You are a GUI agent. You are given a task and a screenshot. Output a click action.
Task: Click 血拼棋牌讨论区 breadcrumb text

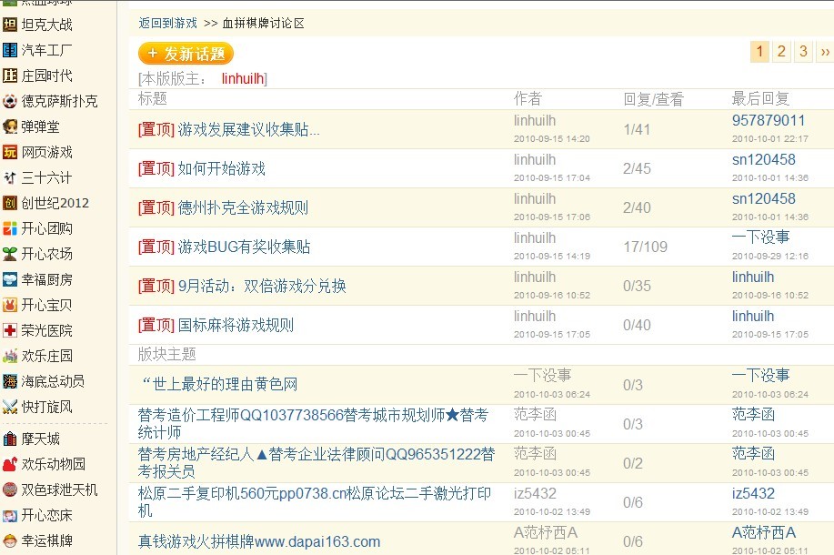[x=263, y=24]
